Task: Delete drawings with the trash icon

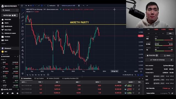Action: [23, 62]
